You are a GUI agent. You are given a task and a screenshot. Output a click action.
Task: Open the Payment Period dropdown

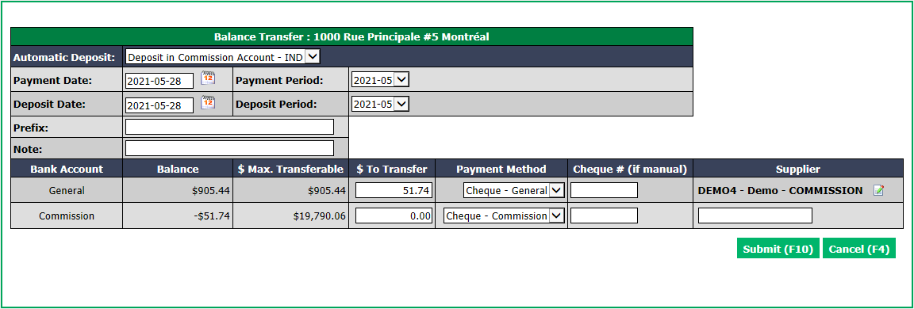tap(380, 80)
